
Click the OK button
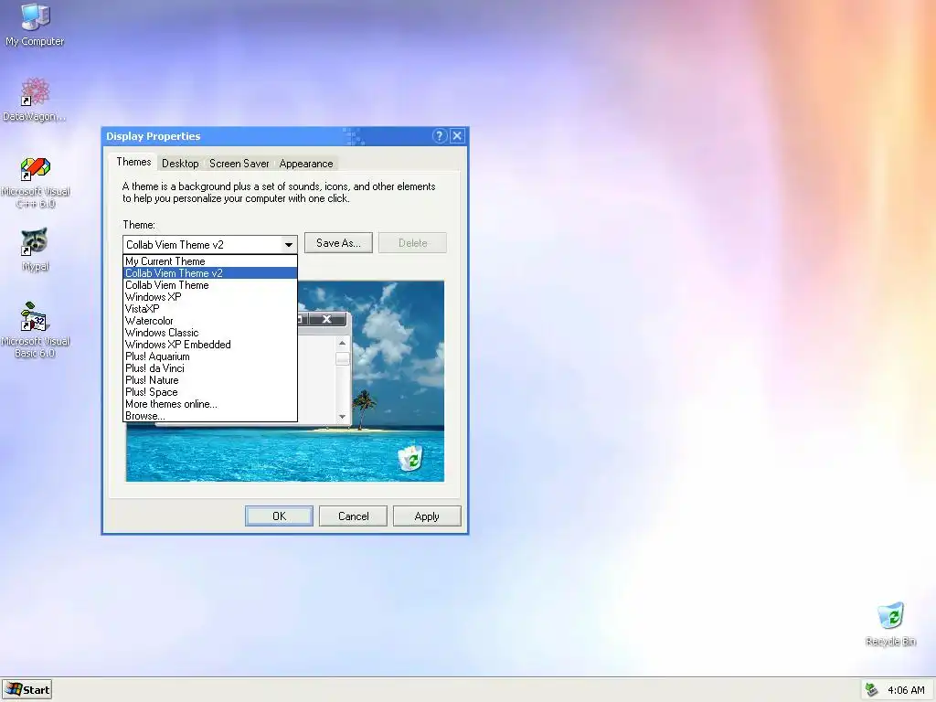click(x=279, y=516)
